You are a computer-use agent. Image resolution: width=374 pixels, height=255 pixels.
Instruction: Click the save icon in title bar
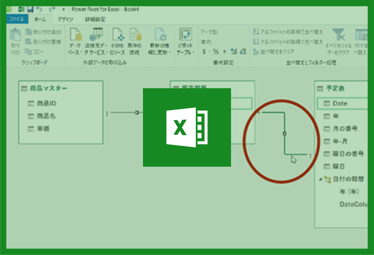click(x=31, y=9)
